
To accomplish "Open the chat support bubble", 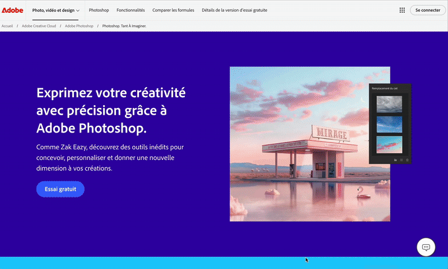I will (426, 247).
